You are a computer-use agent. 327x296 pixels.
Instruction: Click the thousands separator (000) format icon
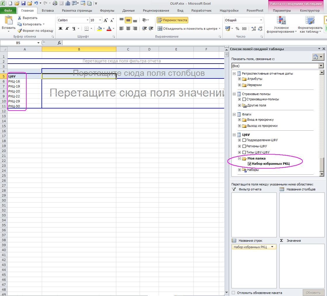pos(244,29)
